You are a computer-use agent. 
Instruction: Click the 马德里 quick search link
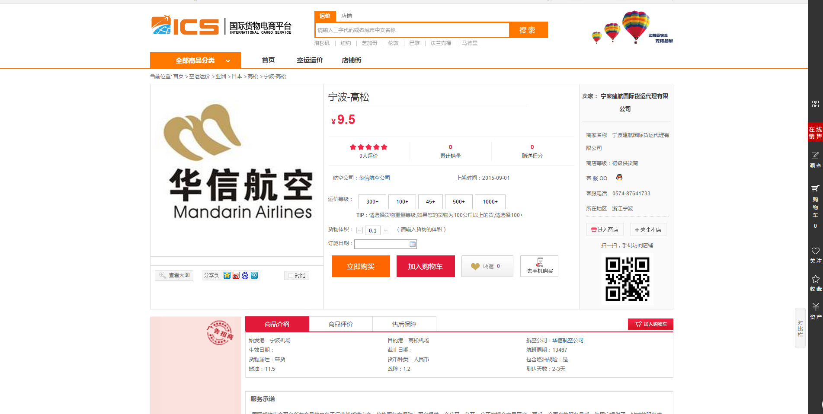[x=470, y=43]
